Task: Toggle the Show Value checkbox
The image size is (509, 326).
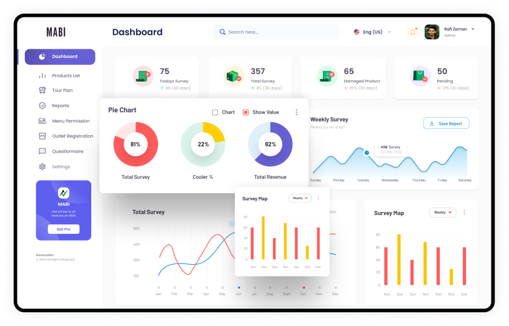Action: (x=245, y=112)
